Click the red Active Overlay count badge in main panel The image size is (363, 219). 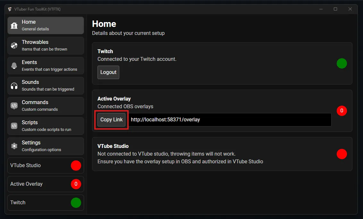(342, 111)
